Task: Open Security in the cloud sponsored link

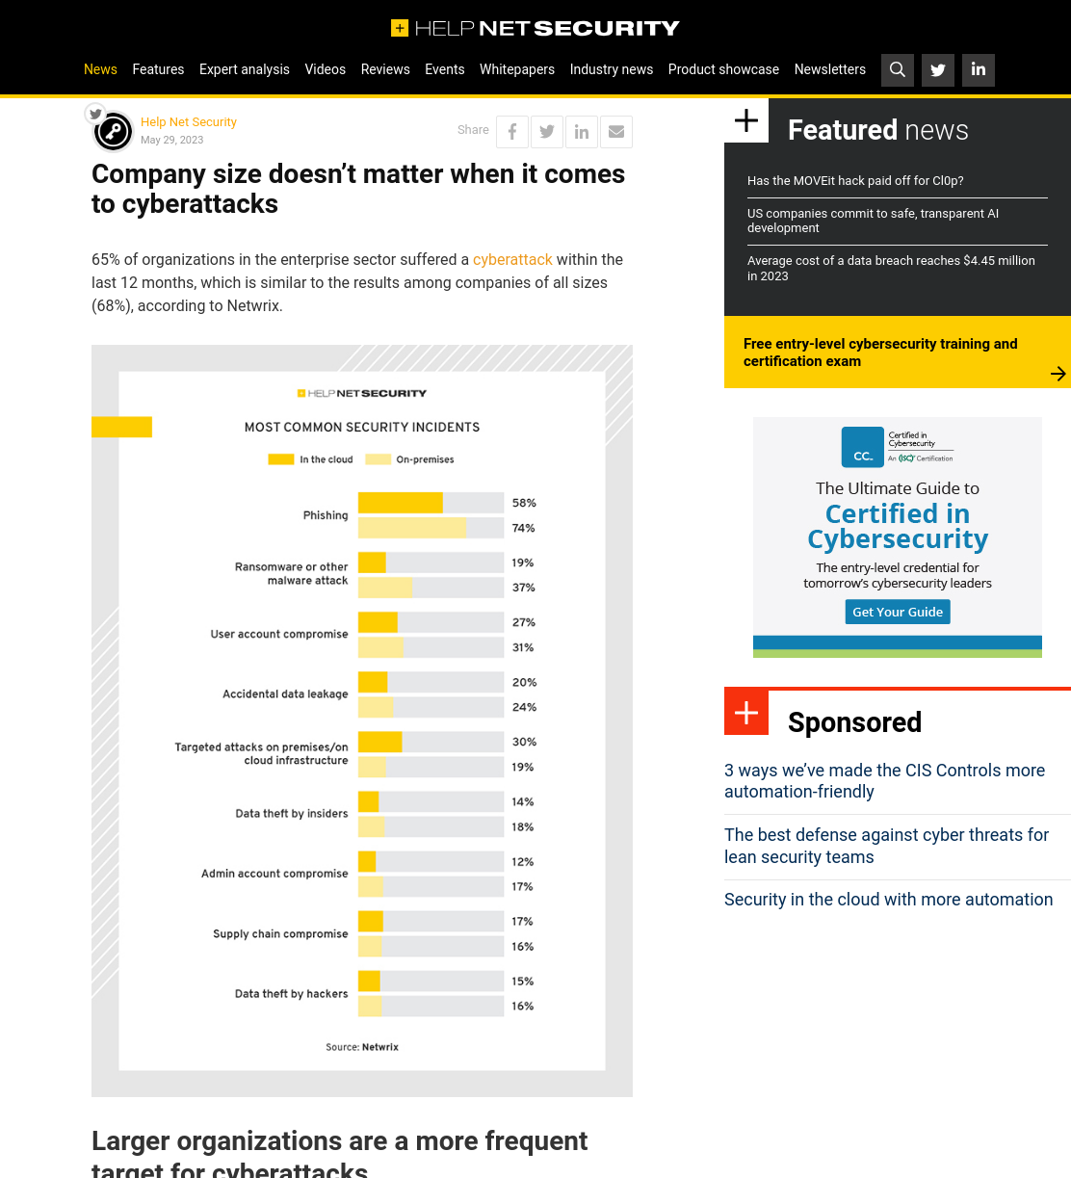Action: tap(888, 900)
